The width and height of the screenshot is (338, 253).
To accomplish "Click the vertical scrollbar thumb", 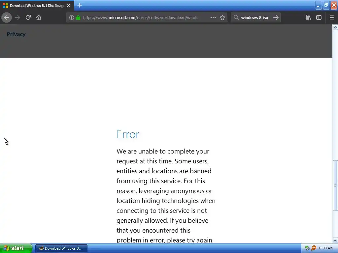I will [335, 185].
